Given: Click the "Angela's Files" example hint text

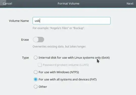Looking at the screenshot, I should pyautogui.click(x=59, y=28).
